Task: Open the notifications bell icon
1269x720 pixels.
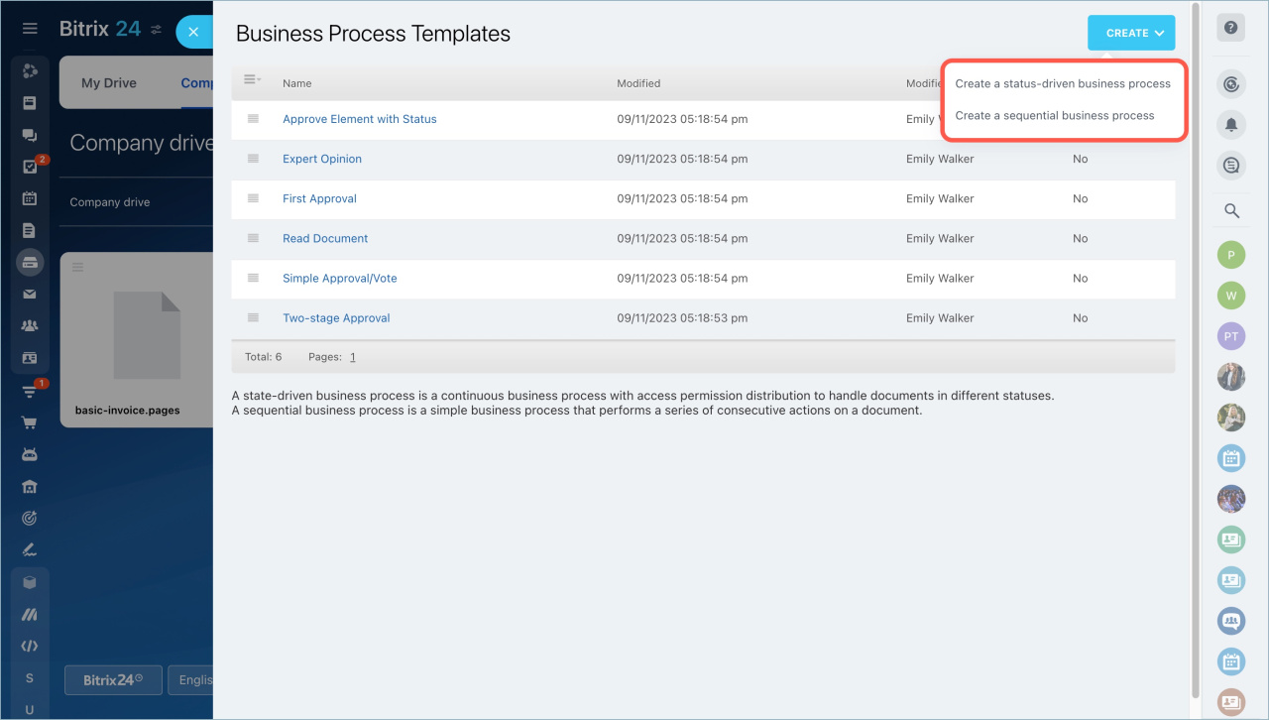Action: 1230,125
